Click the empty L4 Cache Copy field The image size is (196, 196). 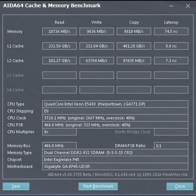point(134,90)
